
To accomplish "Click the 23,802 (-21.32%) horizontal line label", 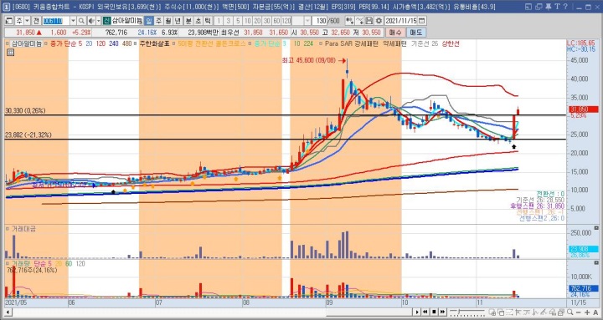I will (28, 135).
